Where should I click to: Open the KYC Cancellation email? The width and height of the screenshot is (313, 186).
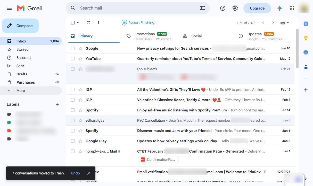tap(180, 120)
